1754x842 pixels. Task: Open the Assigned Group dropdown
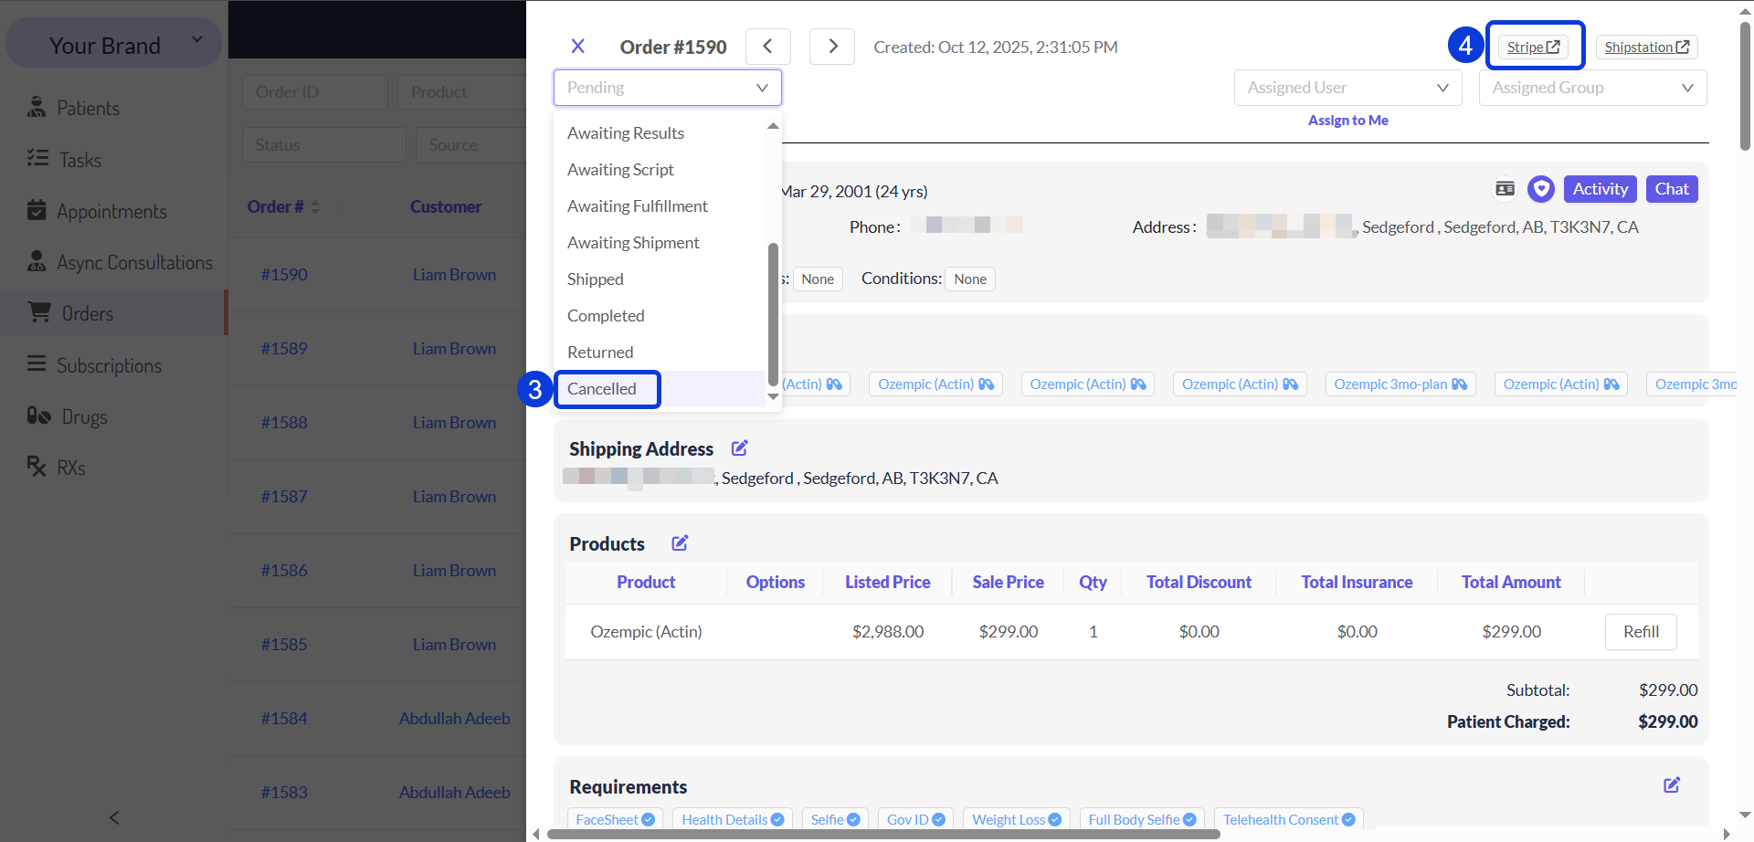coord(1593,88)
